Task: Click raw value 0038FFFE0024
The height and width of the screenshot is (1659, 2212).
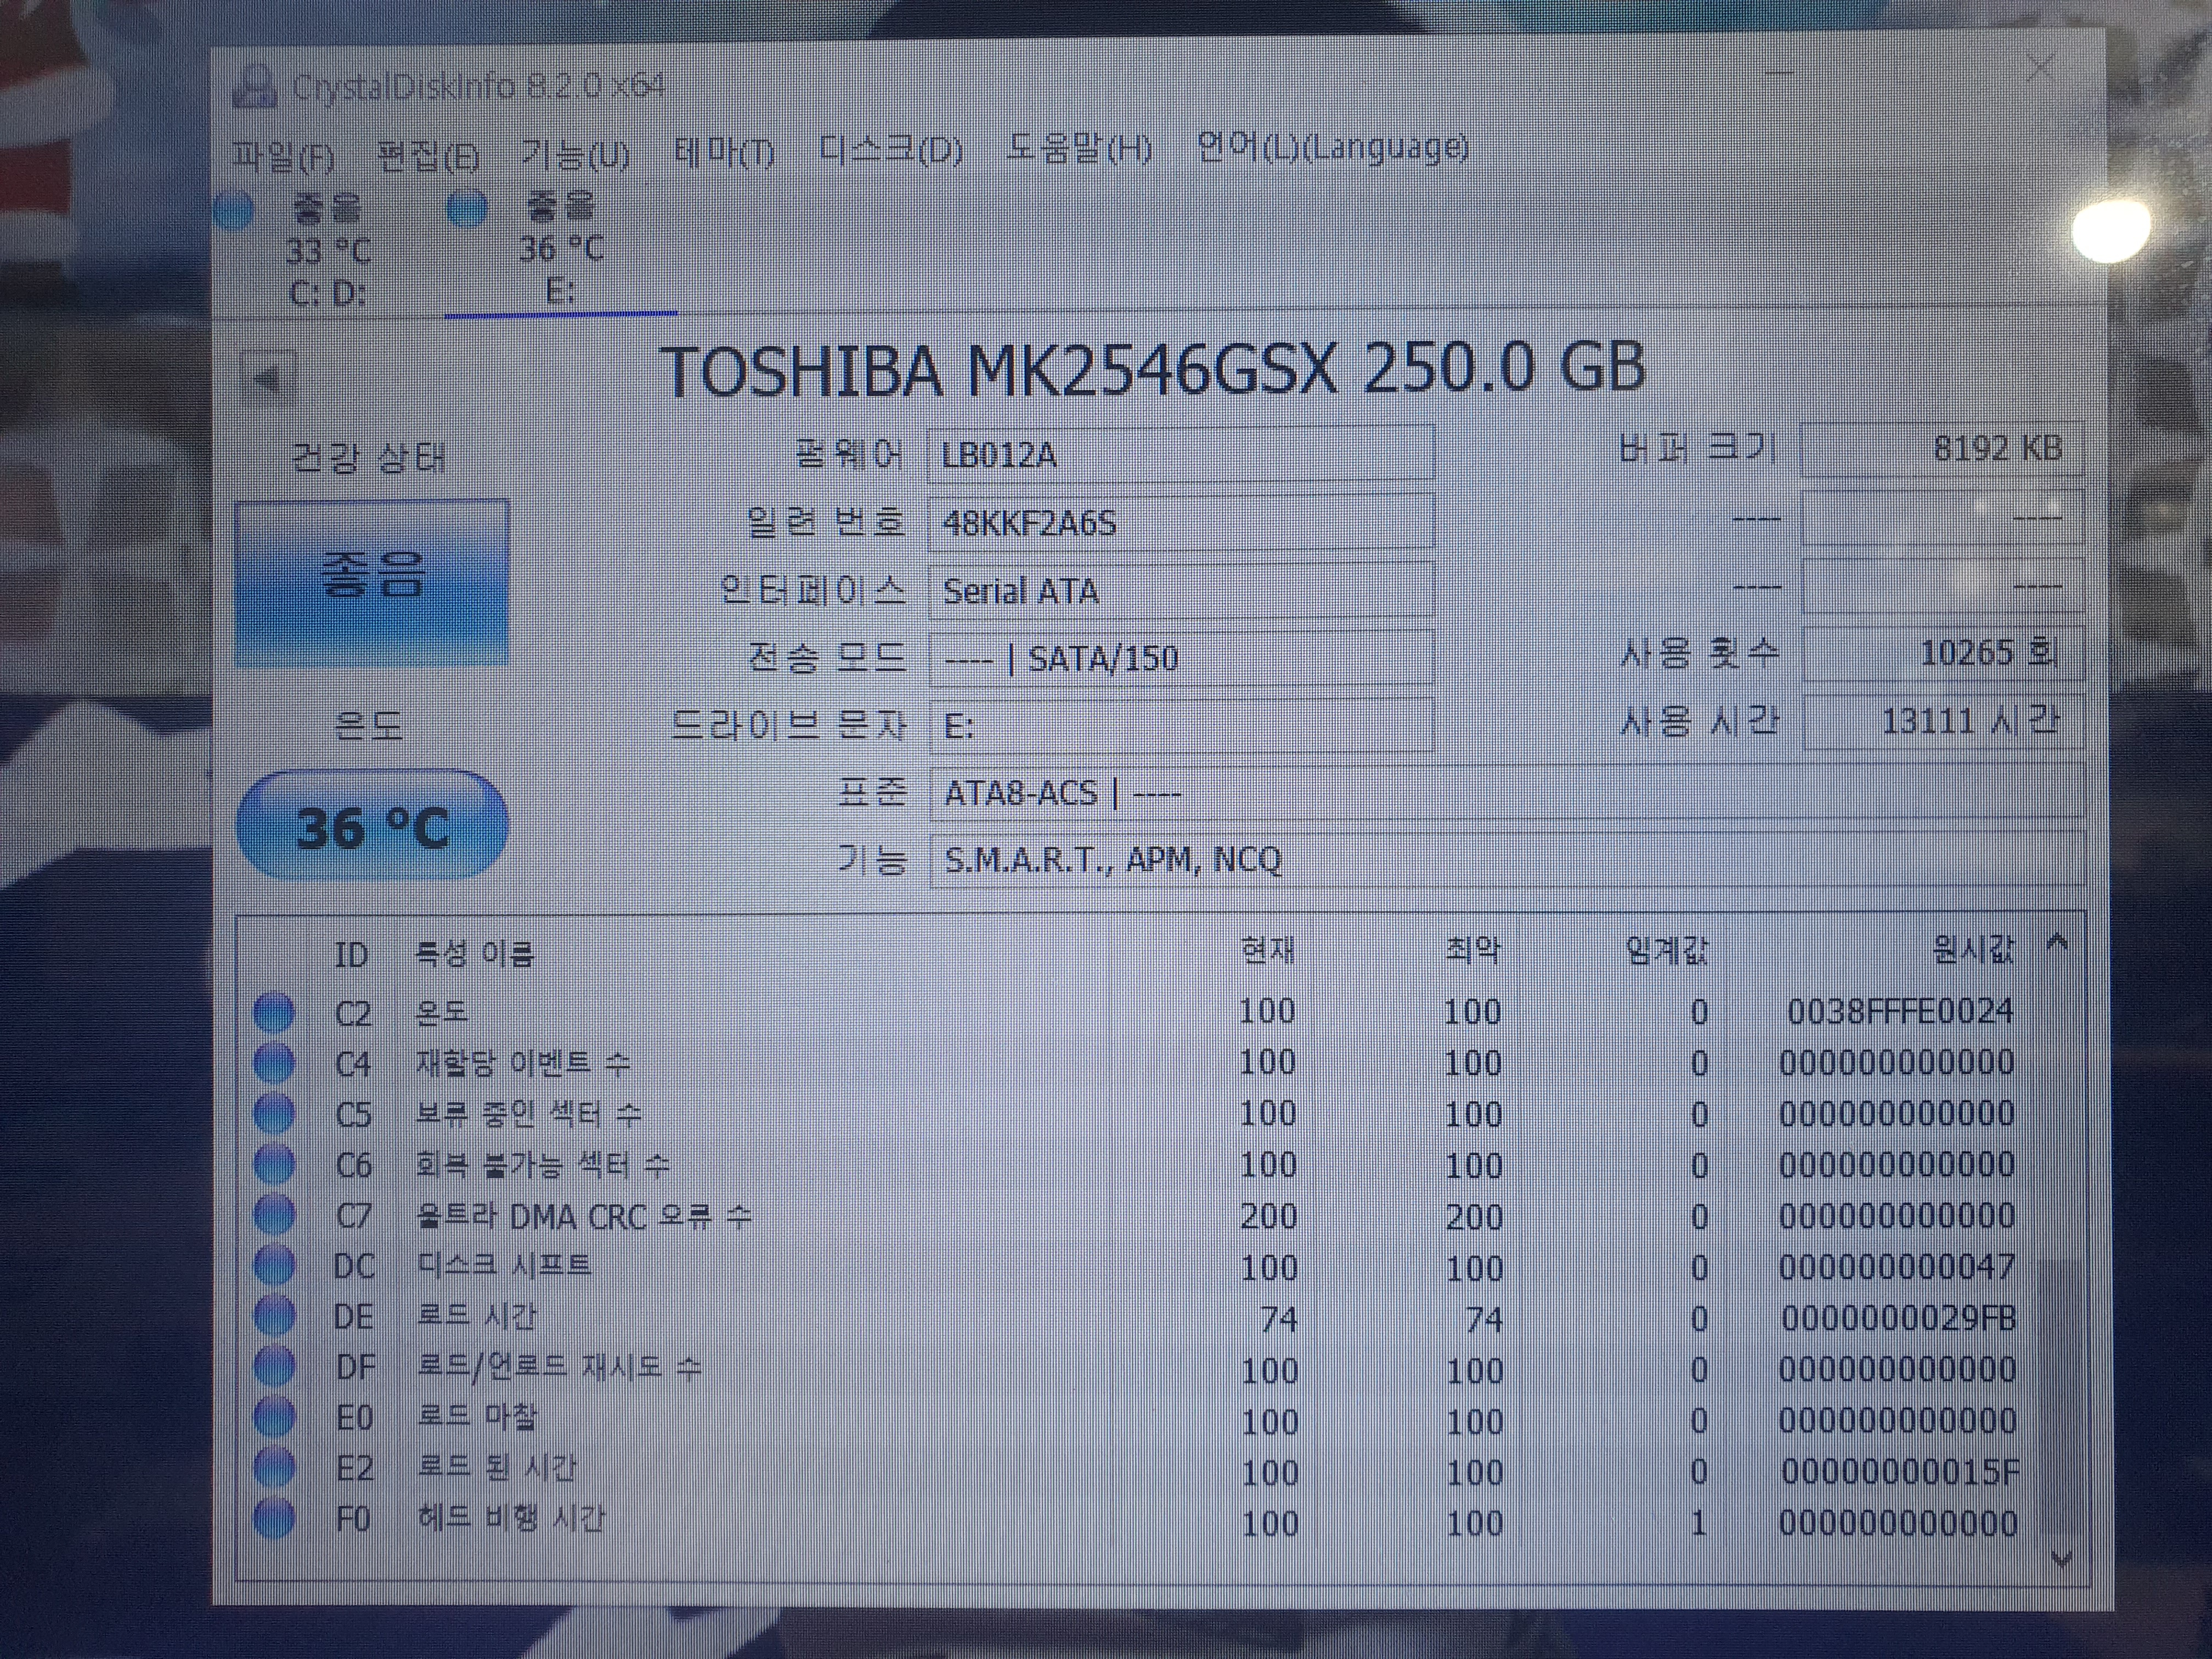Action: coord(1900,1011)
